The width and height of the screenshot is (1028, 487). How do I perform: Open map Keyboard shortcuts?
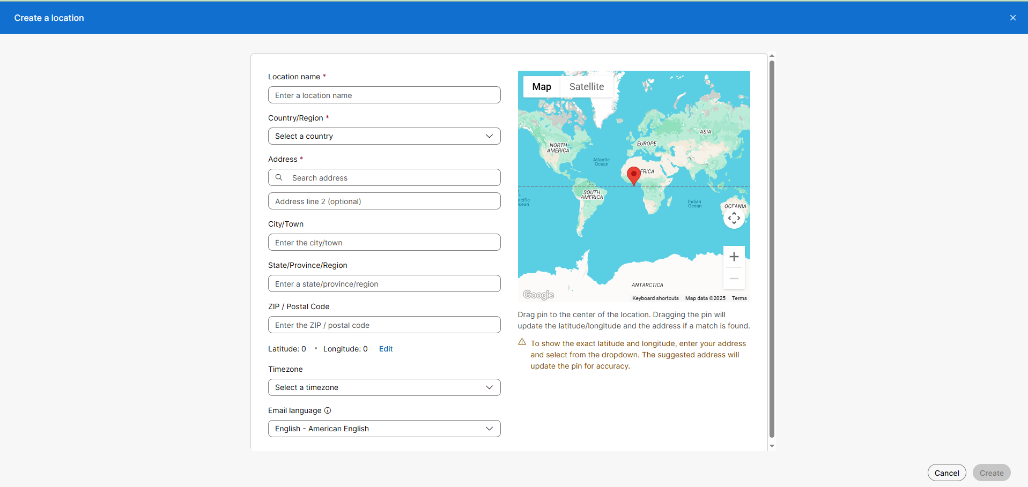click(655, 298)
